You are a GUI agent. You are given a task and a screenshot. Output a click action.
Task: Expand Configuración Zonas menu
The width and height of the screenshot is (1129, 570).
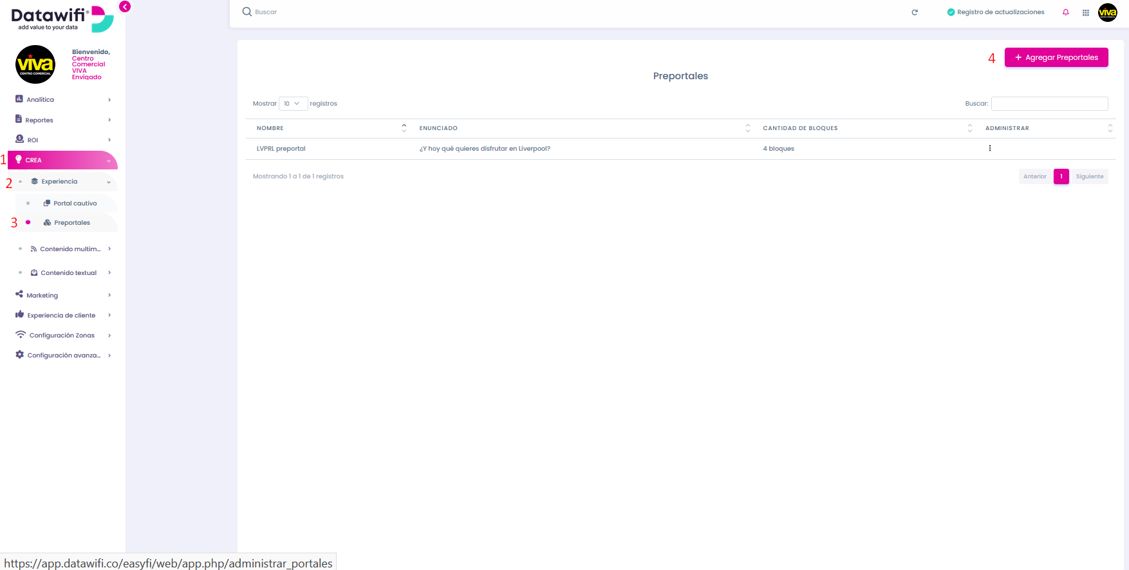pyautogui.click(x=63, y=335)
